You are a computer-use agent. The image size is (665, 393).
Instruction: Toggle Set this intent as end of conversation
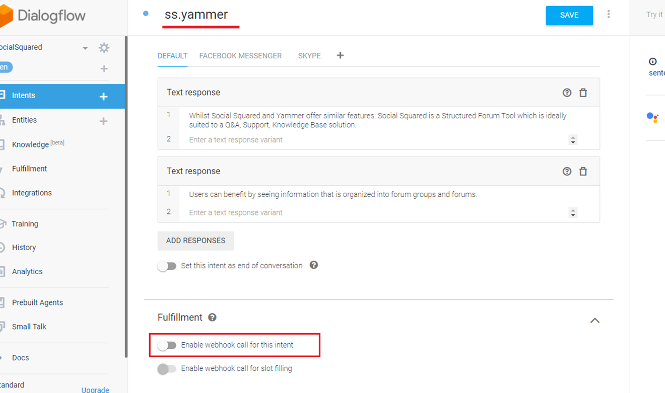pyautogui.click(x=167, y=266)
